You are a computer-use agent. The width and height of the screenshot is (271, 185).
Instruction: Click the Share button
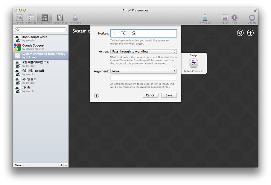point(18,165)
